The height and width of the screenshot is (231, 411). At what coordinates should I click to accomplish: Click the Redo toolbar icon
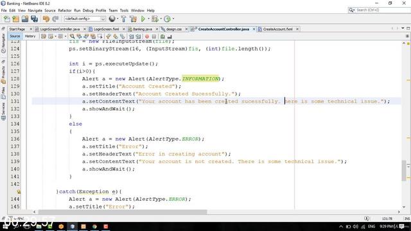pyautogui.click(x=55, y=19)
